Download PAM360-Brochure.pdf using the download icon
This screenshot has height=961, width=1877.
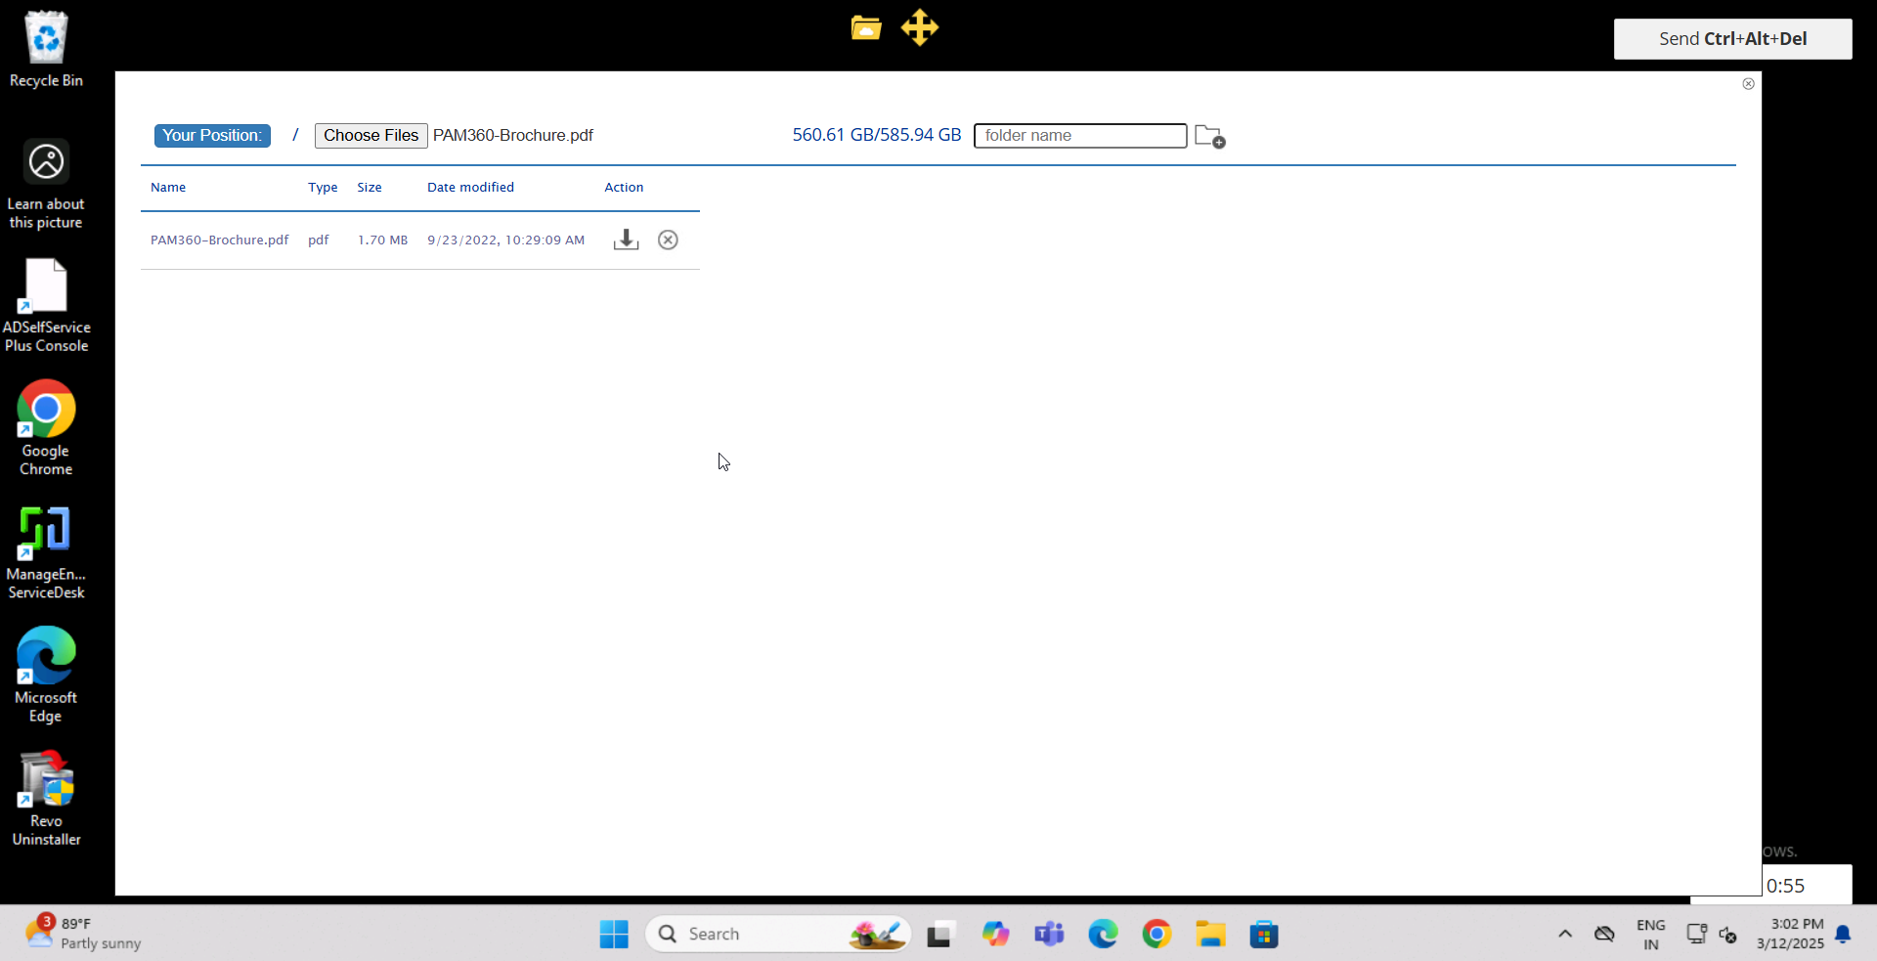(x=626, y=240)
